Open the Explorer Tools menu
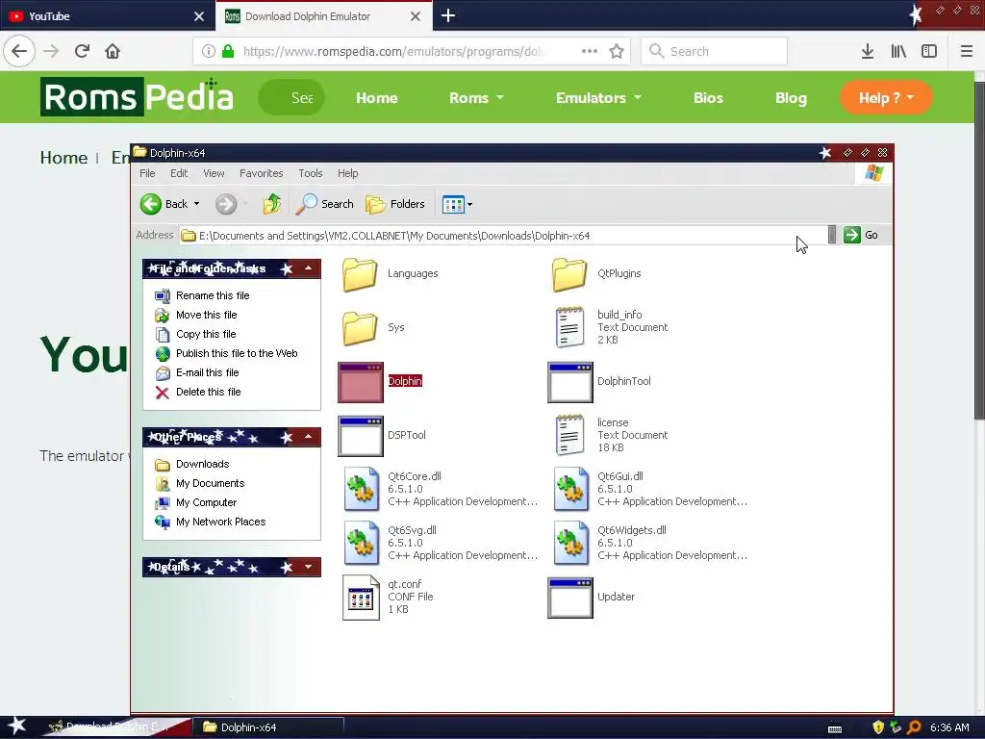The height and width of the screenshot is (739, 985). pyautogui.click(x=311, y=173)
